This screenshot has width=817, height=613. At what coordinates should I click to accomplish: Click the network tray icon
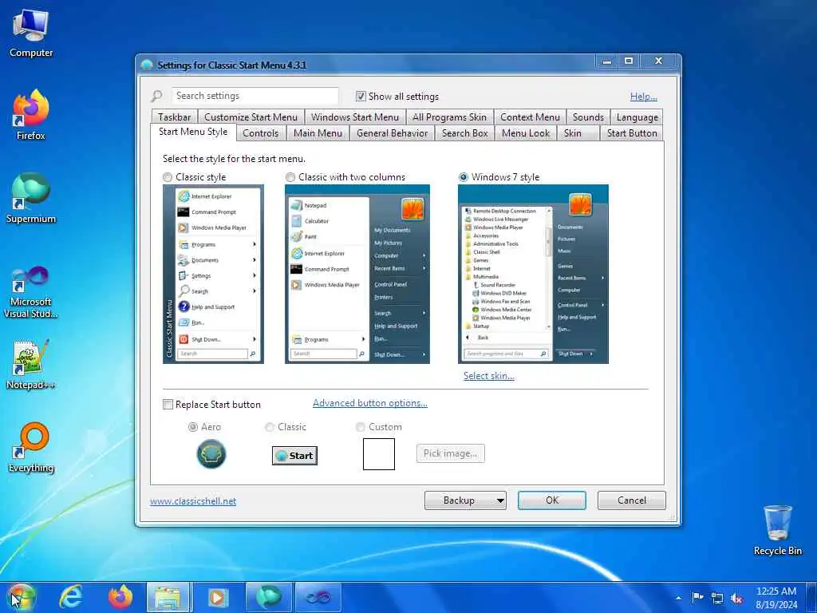[x=717, y=599]
